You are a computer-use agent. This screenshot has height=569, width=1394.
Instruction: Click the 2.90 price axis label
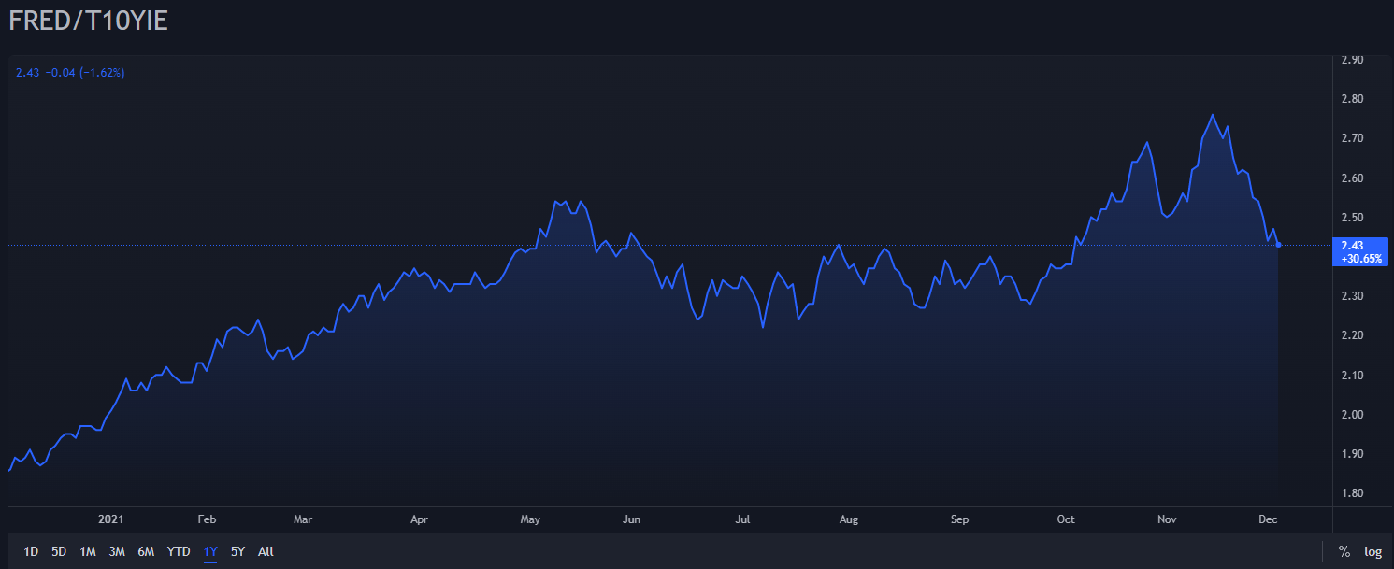[x=1352, y=60]
